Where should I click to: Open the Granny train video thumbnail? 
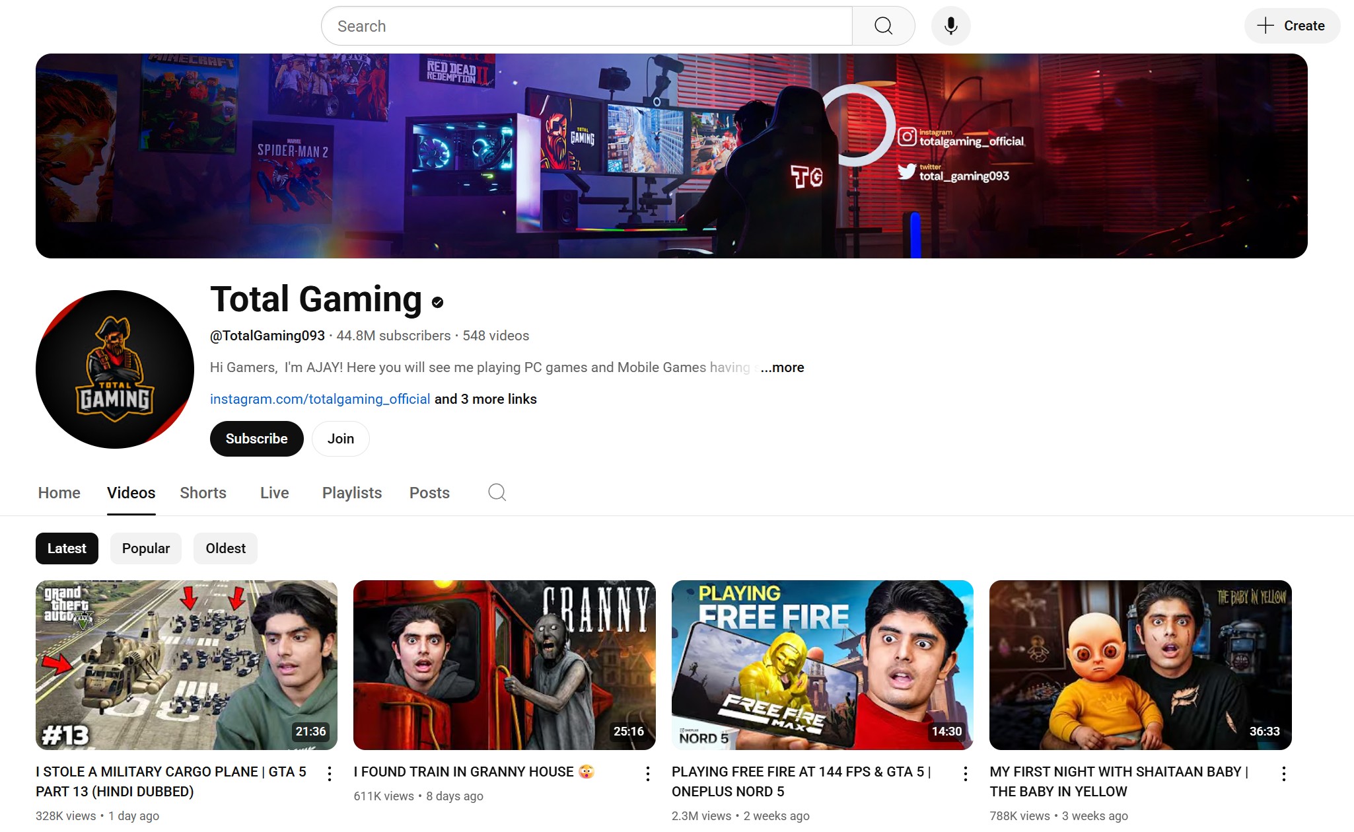[504, 664]
